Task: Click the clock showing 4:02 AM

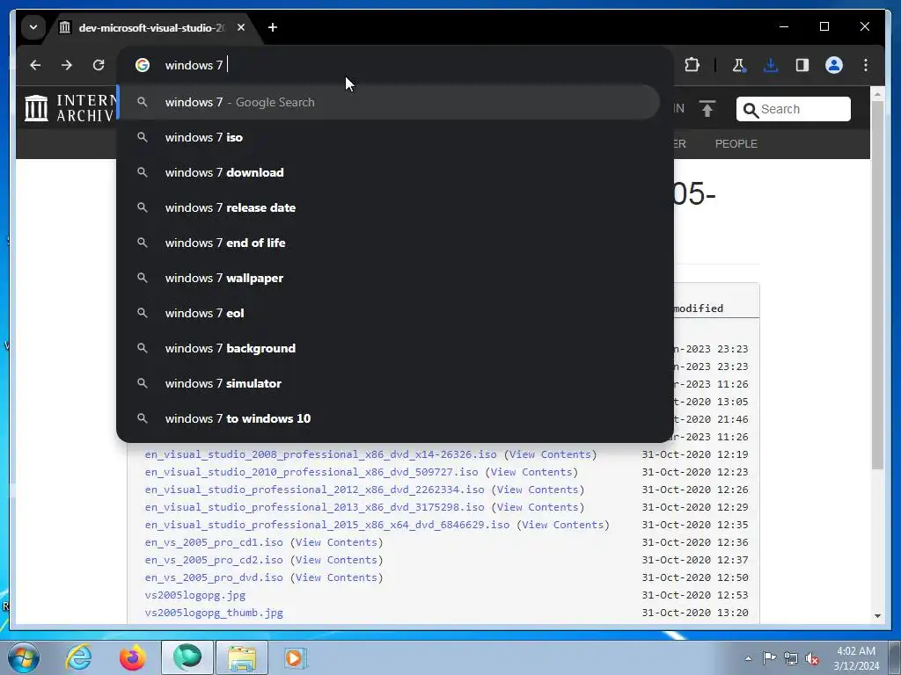Action: point(855,651)
